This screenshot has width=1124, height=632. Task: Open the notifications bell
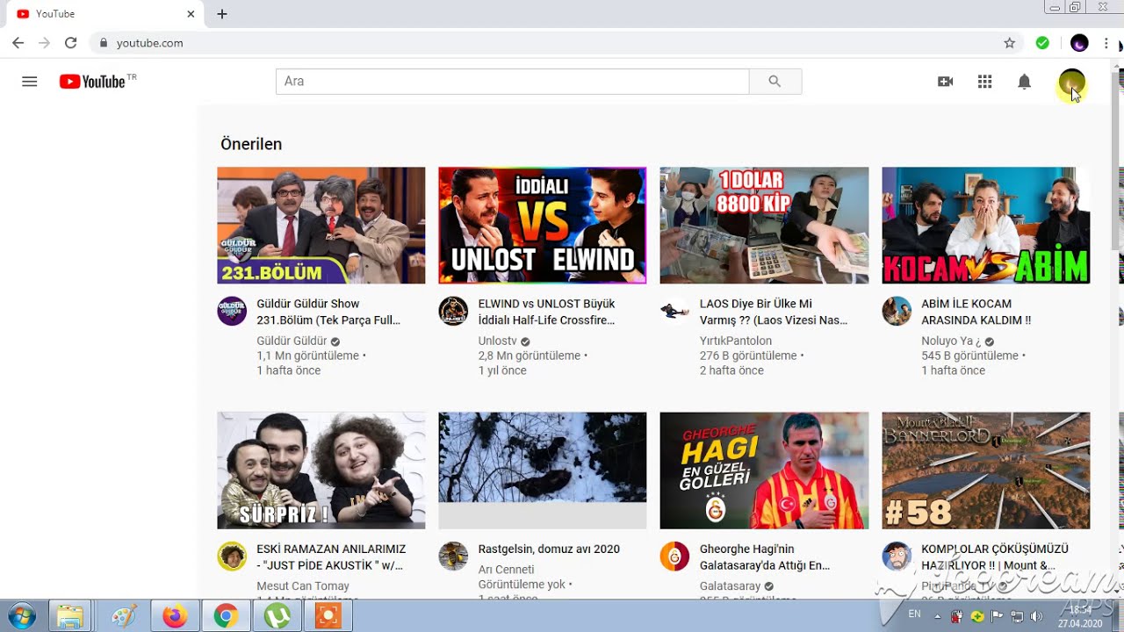(x=1024, y=82)
